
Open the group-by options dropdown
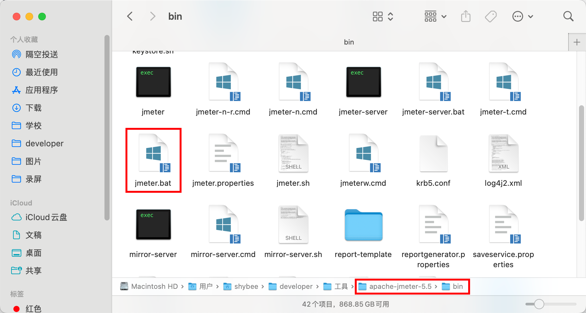coord(435,16)
